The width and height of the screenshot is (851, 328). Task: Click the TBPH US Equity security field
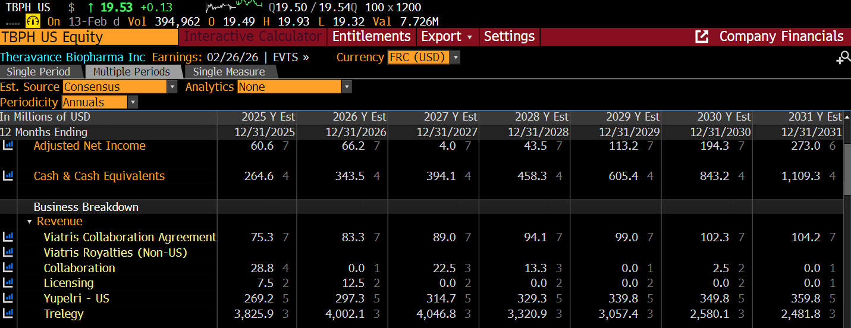point(89,37)
